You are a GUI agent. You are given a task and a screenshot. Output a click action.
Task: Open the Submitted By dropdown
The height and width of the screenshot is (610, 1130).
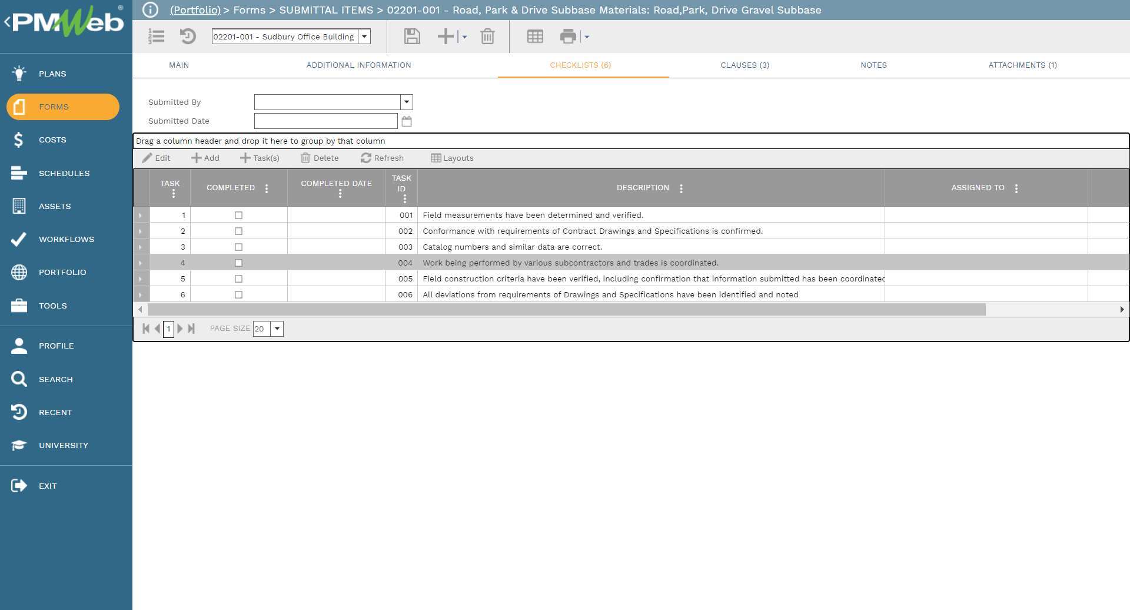pyautogui.click(x=406, y=102)
